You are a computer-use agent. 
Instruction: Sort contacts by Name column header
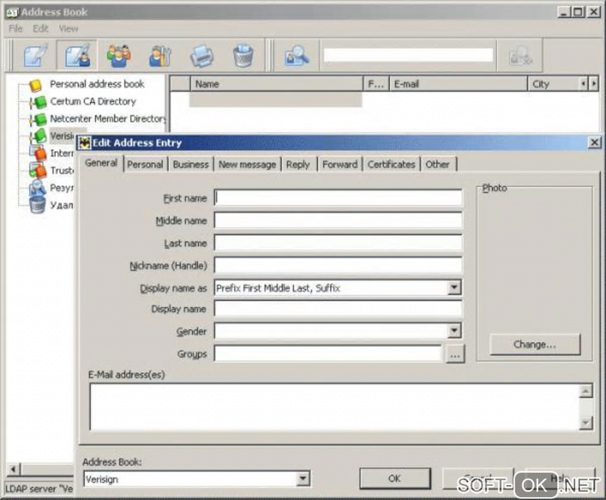point(276,84)
